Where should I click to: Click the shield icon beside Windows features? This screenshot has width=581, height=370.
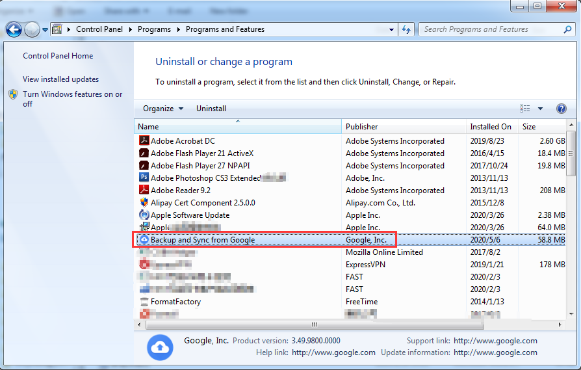point(13,94)
